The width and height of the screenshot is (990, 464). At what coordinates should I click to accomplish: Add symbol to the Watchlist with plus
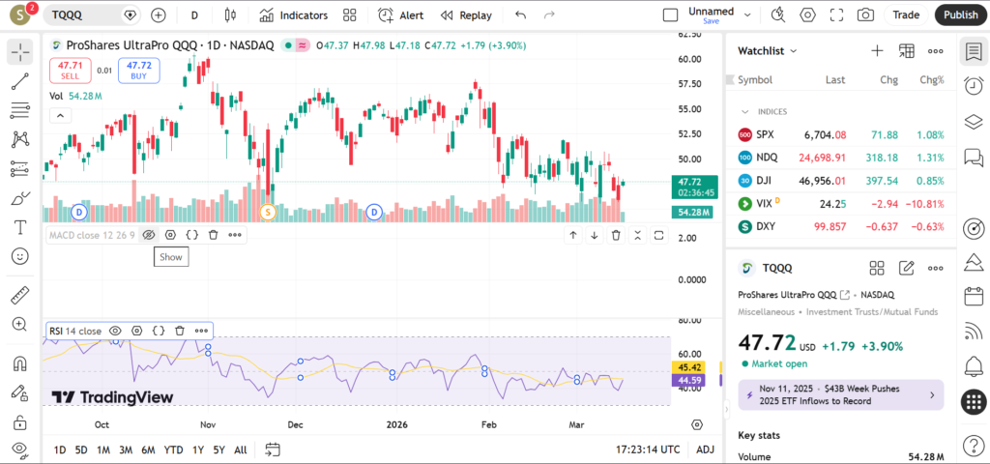pos(877,50)
